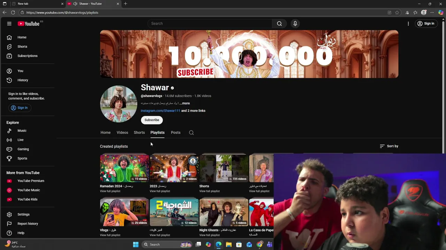Open the 2023 Ramadan 2-video playlist thumbnail
Image resolution: width=446 pixels, height=250 pixels.
click(174, 168)
